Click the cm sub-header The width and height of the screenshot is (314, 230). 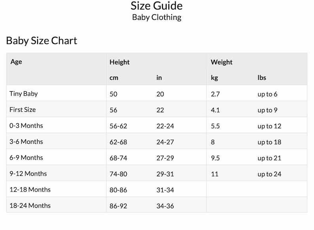(114, 78)
